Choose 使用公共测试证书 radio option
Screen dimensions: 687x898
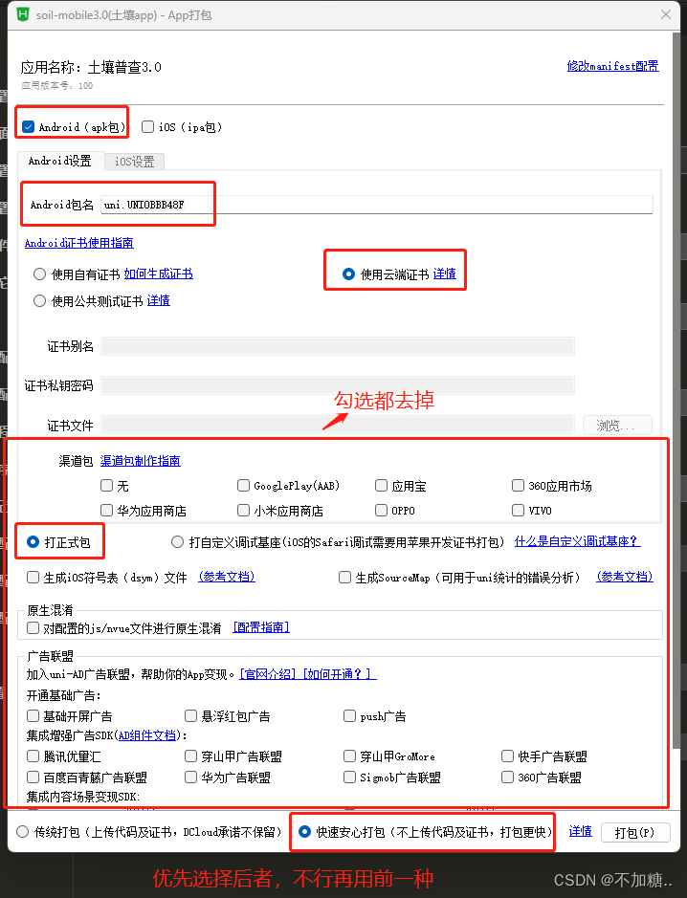40,301
